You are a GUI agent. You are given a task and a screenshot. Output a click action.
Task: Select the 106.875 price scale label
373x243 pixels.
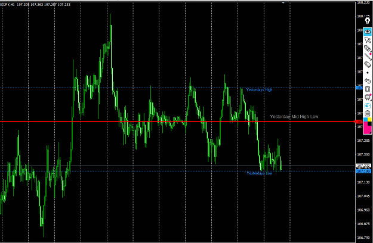[x=363, y=224]
